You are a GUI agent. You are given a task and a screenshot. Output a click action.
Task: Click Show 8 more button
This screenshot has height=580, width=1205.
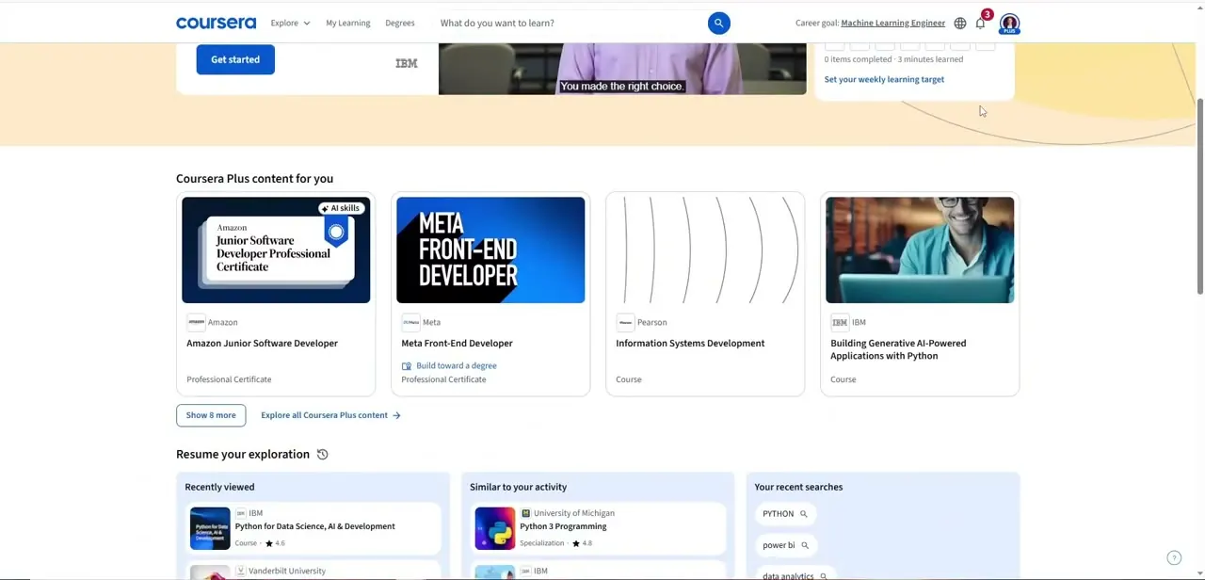pyautogui.click(x=211, y=415)
